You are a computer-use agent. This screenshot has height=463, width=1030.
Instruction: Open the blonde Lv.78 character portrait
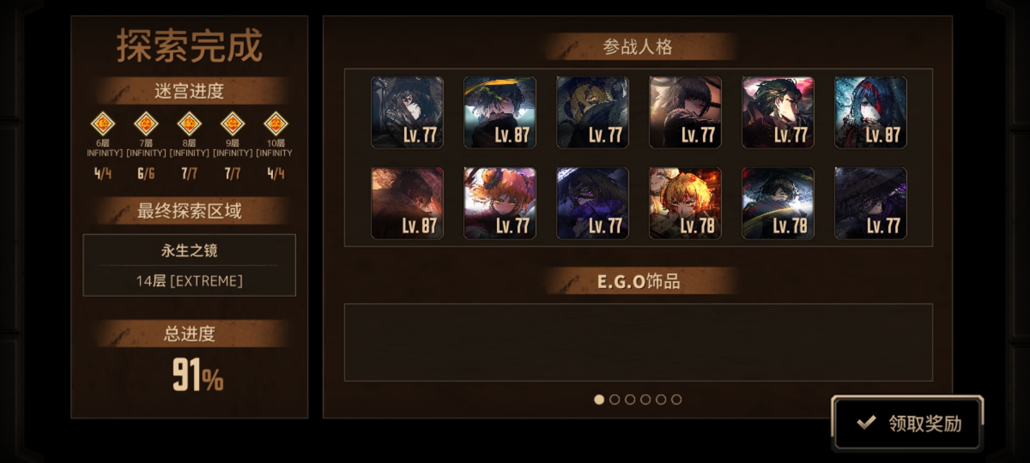[686, 203]
